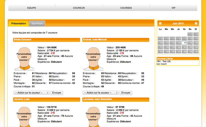206x127 pixels.
Task: Click the 'non inscrit' status text
Action: coord(162,64)
